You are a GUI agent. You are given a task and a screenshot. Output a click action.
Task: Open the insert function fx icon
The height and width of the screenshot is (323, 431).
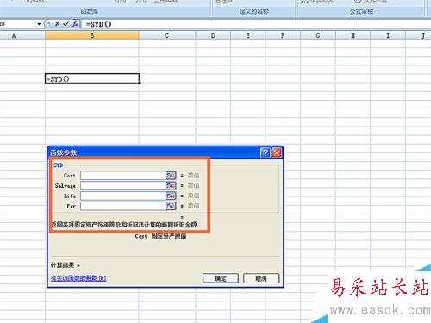click(76, 24)
